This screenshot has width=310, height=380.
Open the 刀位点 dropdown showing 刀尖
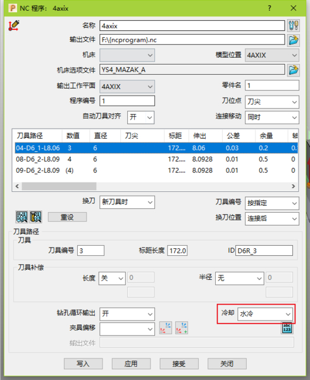(x=272, y=102)
